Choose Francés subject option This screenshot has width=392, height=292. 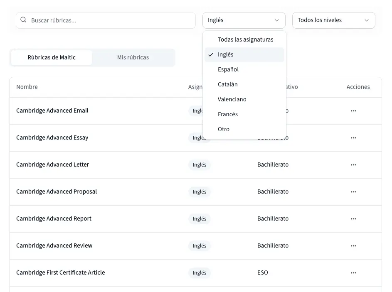228,115
